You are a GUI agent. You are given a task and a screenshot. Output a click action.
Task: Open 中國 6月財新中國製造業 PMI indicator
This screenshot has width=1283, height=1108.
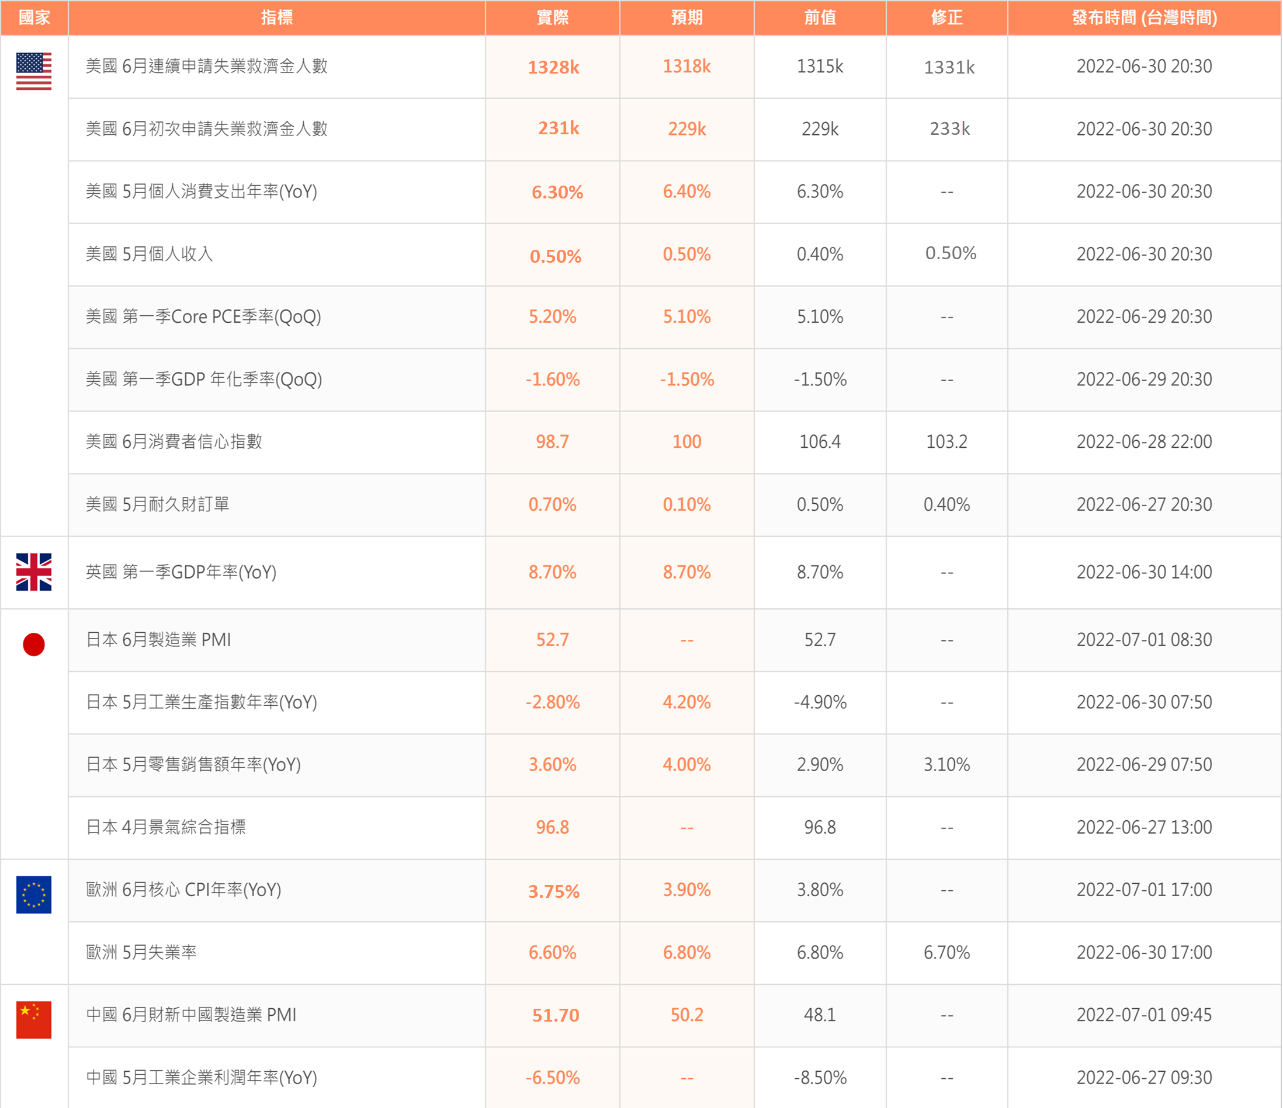pos(190,1015)
